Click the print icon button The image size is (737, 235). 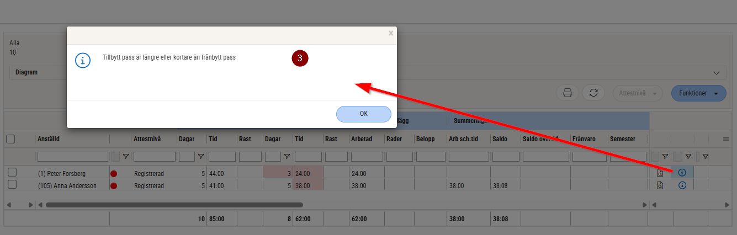(x=567, y=93)
